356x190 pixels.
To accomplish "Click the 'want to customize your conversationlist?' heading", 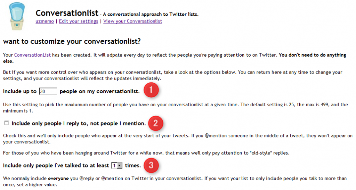I will [72, 41].
